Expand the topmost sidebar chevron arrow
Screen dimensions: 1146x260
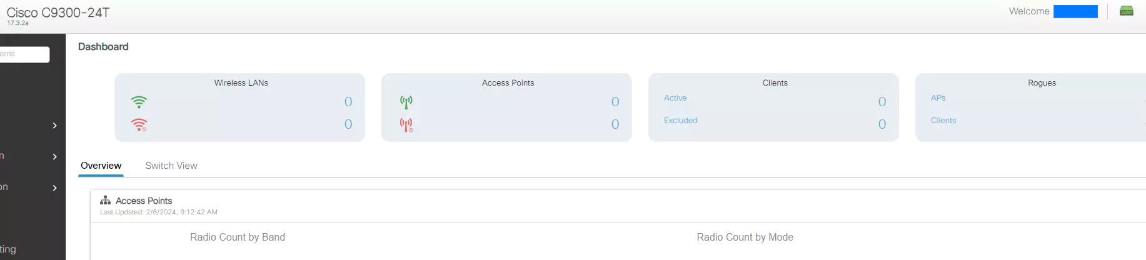pos(55,126)
